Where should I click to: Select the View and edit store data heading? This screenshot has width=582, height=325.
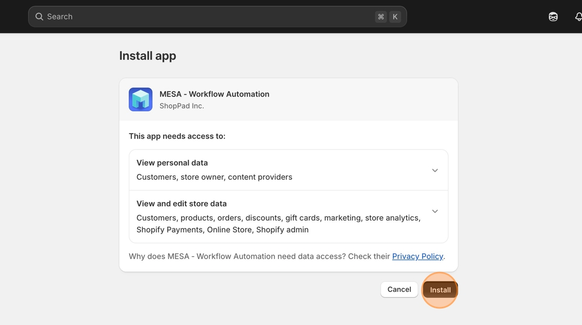click(x=181, y=204)
